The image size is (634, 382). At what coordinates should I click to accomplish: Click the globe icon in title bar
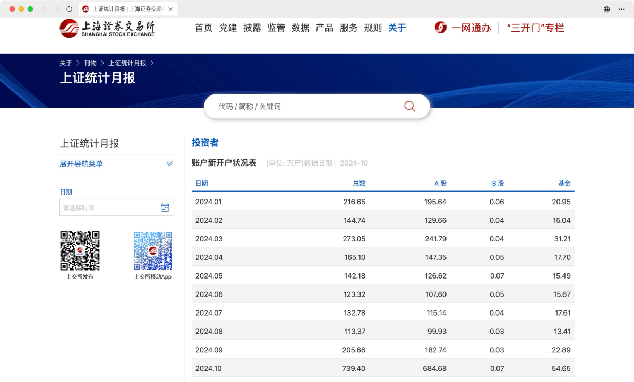(606, 9)
